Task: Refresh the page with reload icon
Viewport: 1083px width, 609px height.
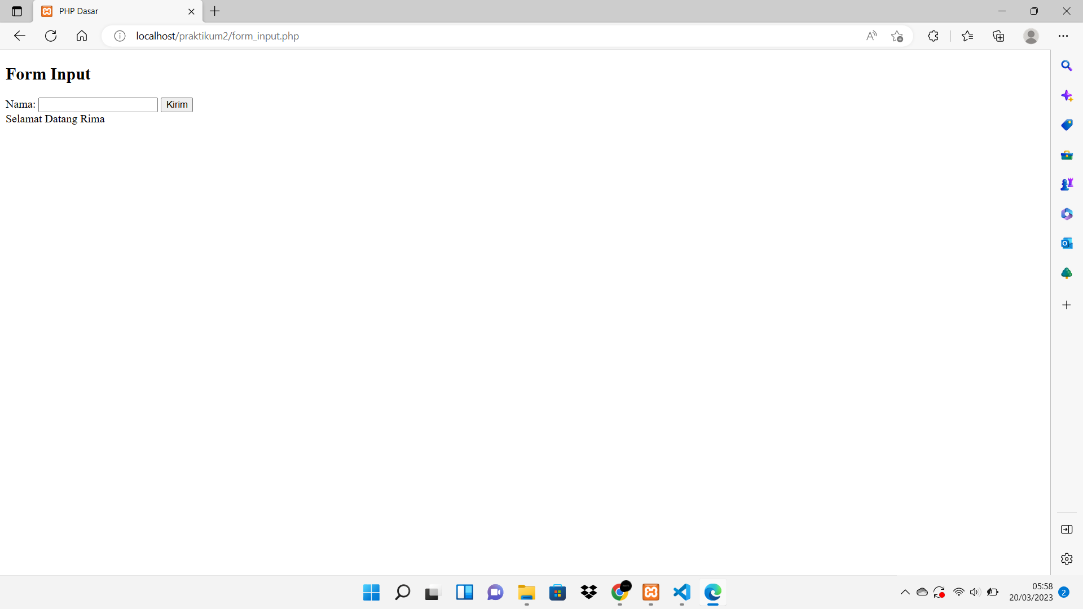Action: [51, 36]
